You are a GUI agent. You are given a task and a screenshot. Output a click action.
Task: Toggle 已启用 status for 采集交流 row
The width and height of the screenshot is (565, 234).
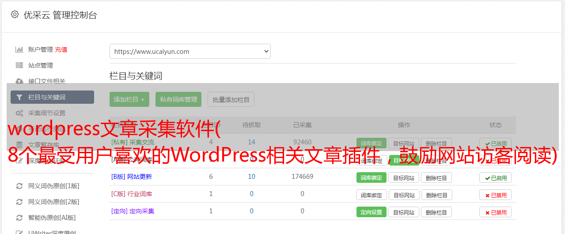click(495, 143)
